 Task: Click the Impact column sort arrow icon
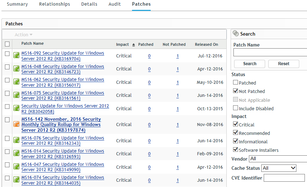coord(133,45)
